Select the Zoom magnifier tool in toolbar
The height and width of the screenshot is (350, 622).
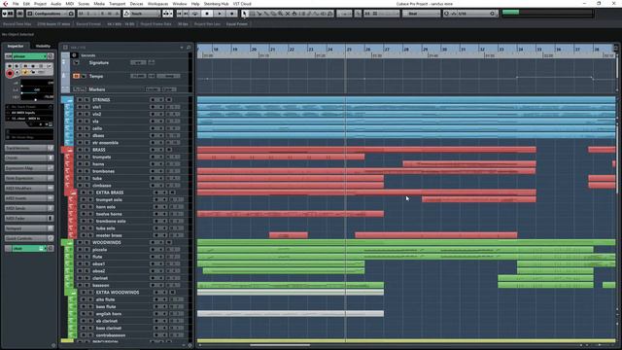[280, 14]
